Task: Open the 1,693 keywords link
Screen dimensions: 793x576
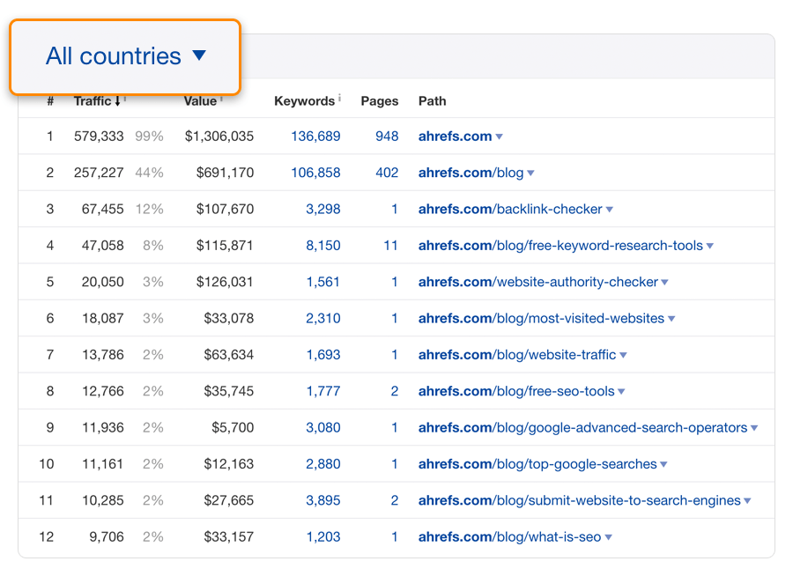Action: [323, 355]
